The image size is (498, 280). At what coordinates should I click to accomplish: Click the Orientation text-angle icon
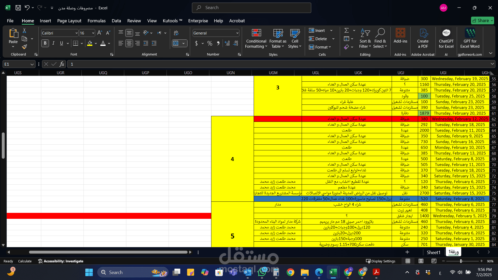pyautogui.click(x=146, y=33)
